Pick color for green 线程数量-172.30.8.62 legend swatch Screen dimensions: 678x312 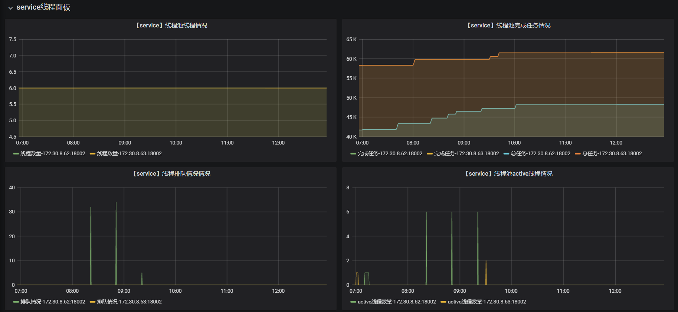point(16,153)
